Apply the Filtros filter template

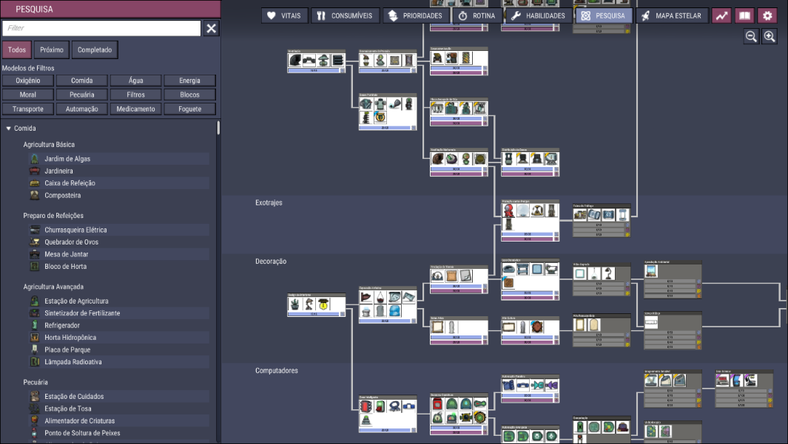(x=135, y=95)
